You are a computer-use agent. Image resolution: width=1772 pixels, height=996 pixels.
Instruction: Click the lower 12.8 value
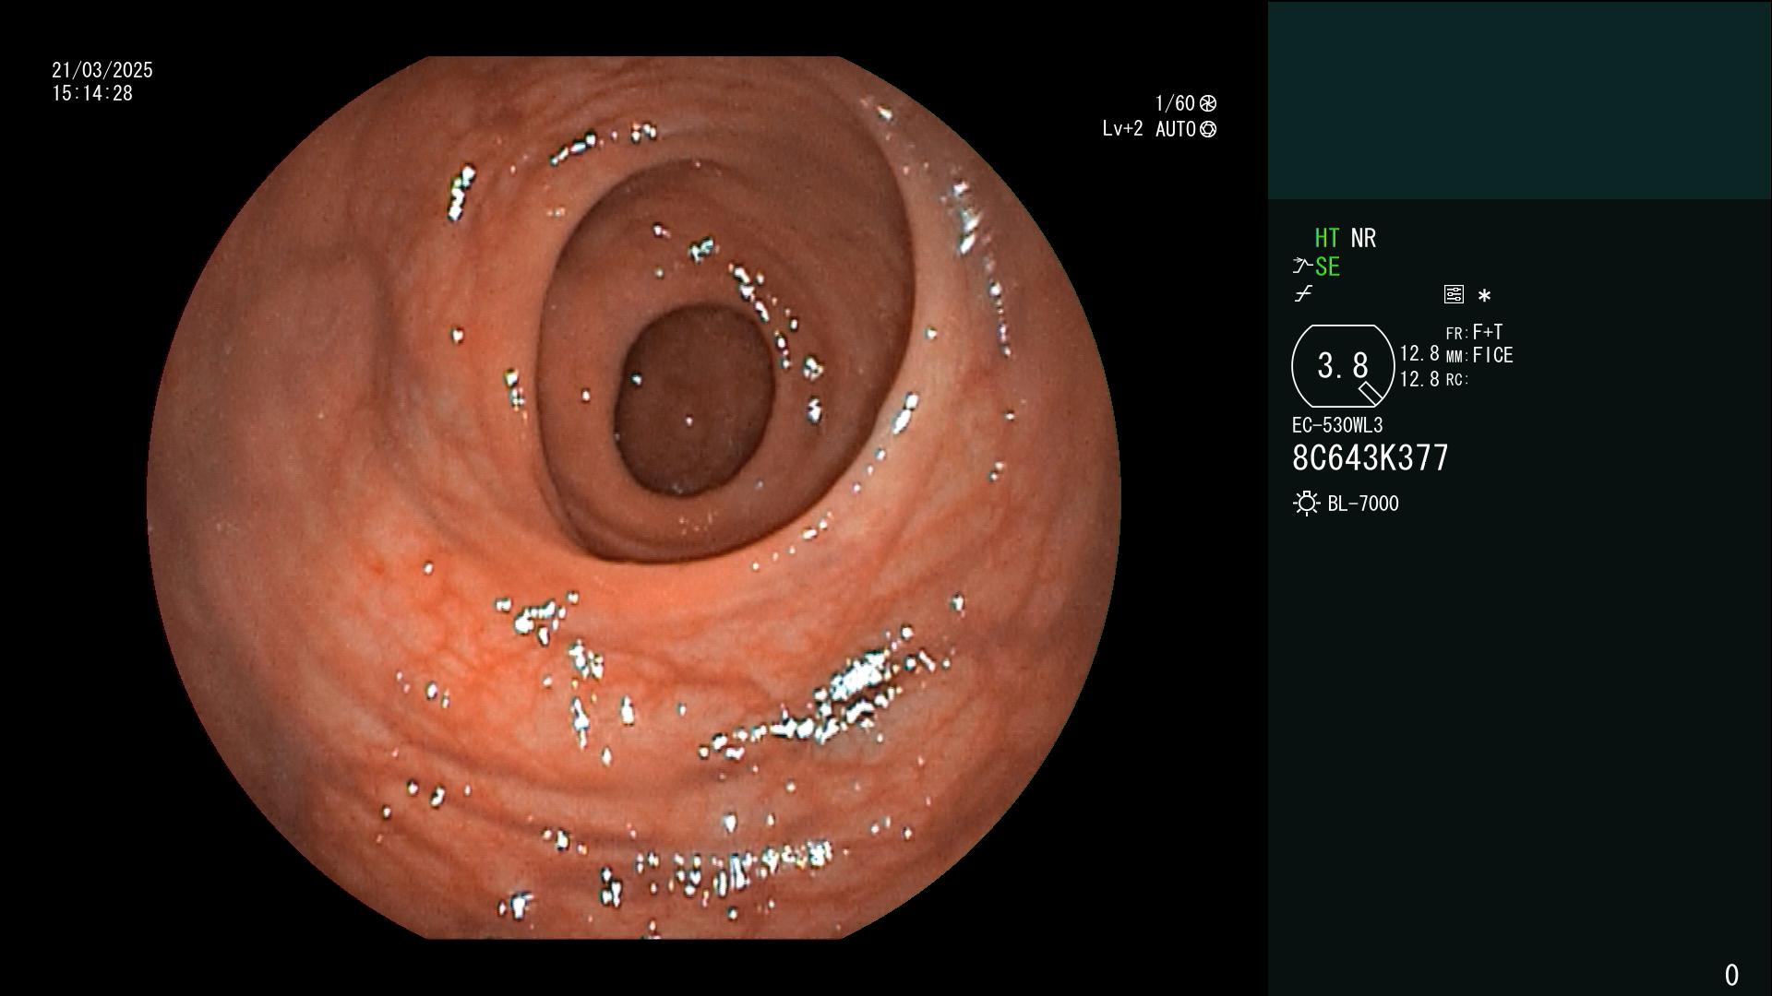click(x=1419, y=379)
